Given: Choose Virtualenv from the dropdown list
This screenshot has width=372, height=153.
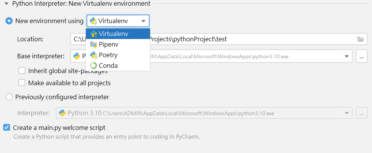Looking at the screenshot, I should (x=118, y=34).
